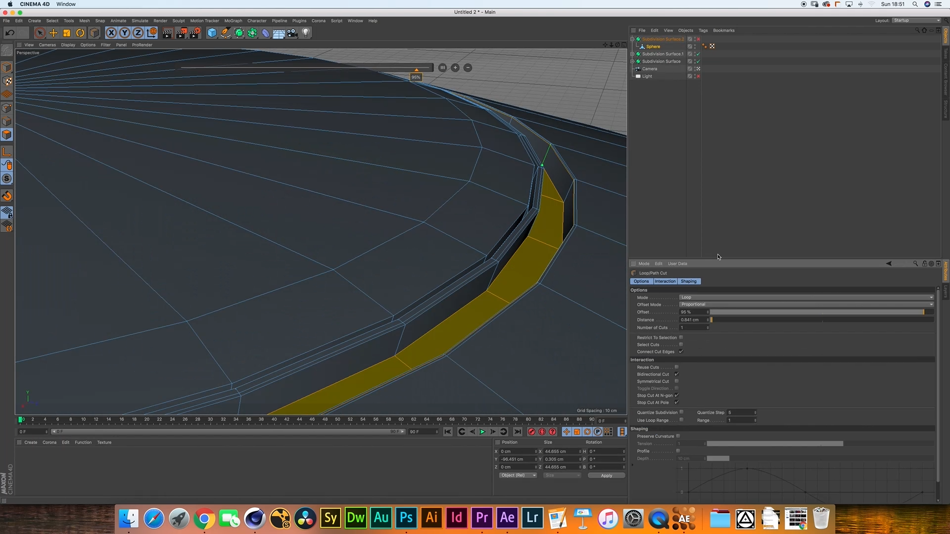Add a Camera object from the toolbar

292,33
